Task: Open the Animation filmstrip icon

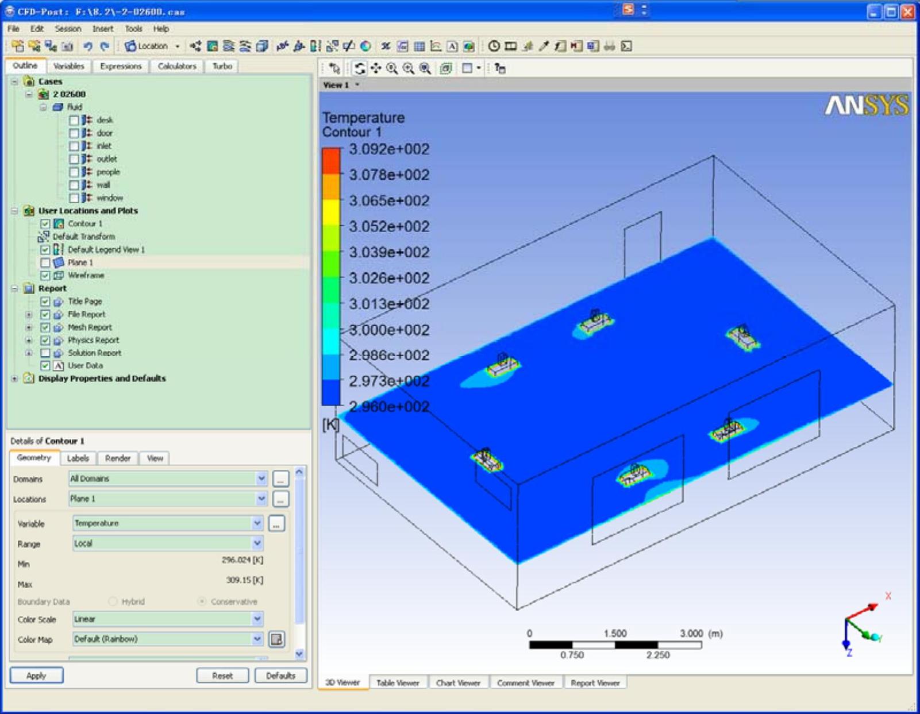Action: (x=510, y=46)
